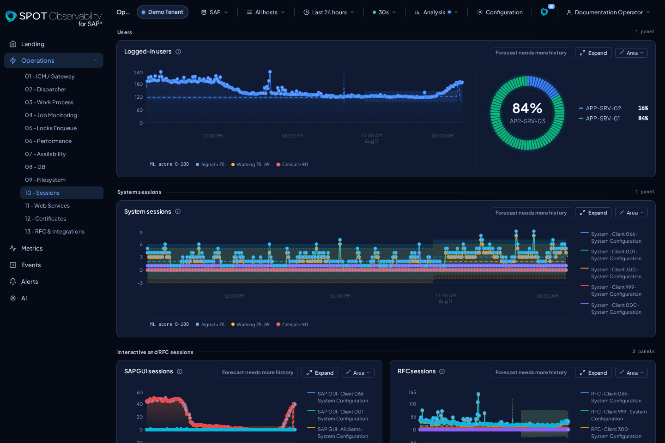The width and height of the screenshot is (665, 443).
Task: Click Forecast needs more history in Logged-in users
Action: click(531, 53)
